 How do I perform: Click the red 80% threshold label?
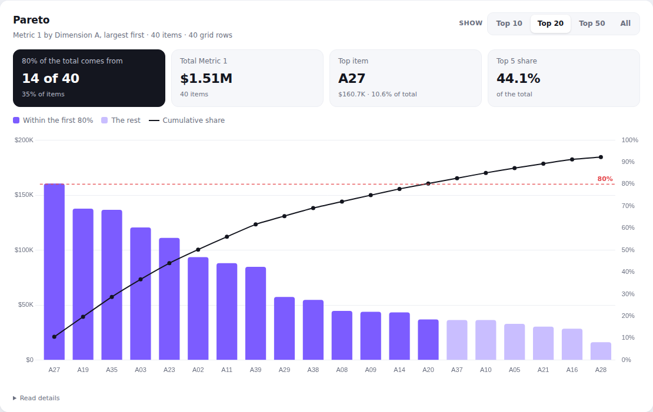click(x=605, y=179)
